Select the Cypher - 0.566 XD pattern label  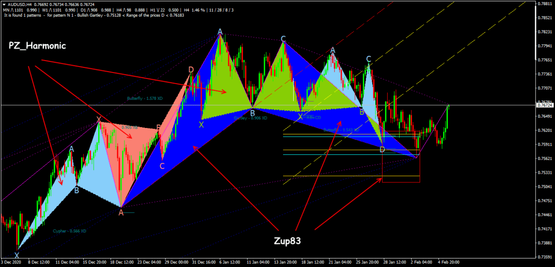(69, 231)
